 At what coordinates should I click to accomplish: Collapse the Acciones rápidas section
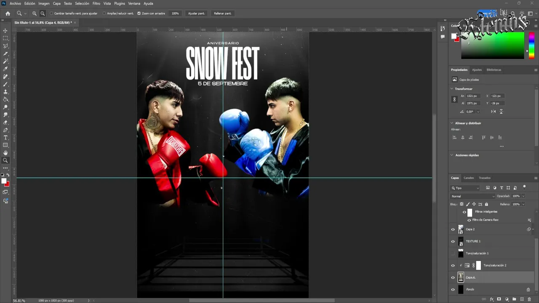click(452, 155)
